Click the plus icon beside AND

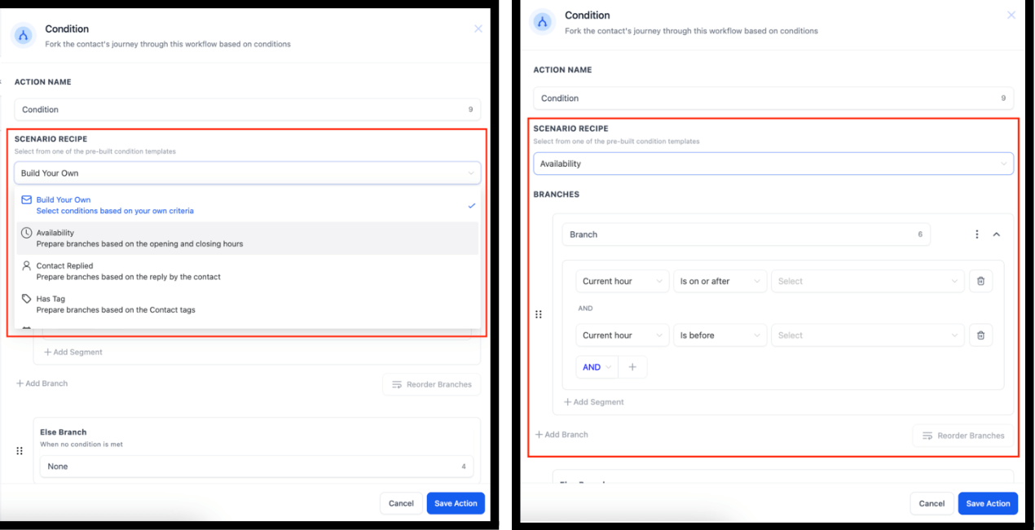[632, 367]
